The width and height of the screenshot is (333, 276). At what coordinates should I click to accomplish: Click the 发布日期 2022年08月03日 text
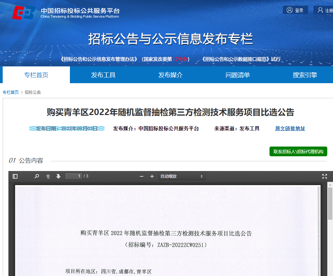pos(67,128)
